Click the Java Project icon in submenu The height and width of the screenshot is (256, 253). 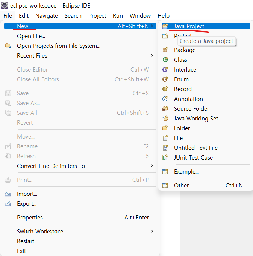165,26
